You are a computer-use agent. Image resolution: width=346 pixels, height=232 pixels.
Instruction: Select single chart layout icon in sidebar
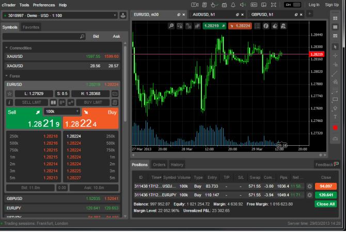[x=335, y=27]
